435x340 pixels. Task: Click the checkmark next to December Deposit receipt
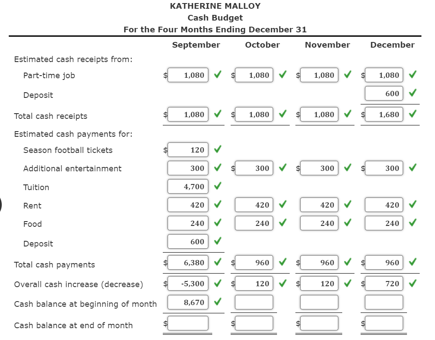pyautogui.click(x=412, y=93)
